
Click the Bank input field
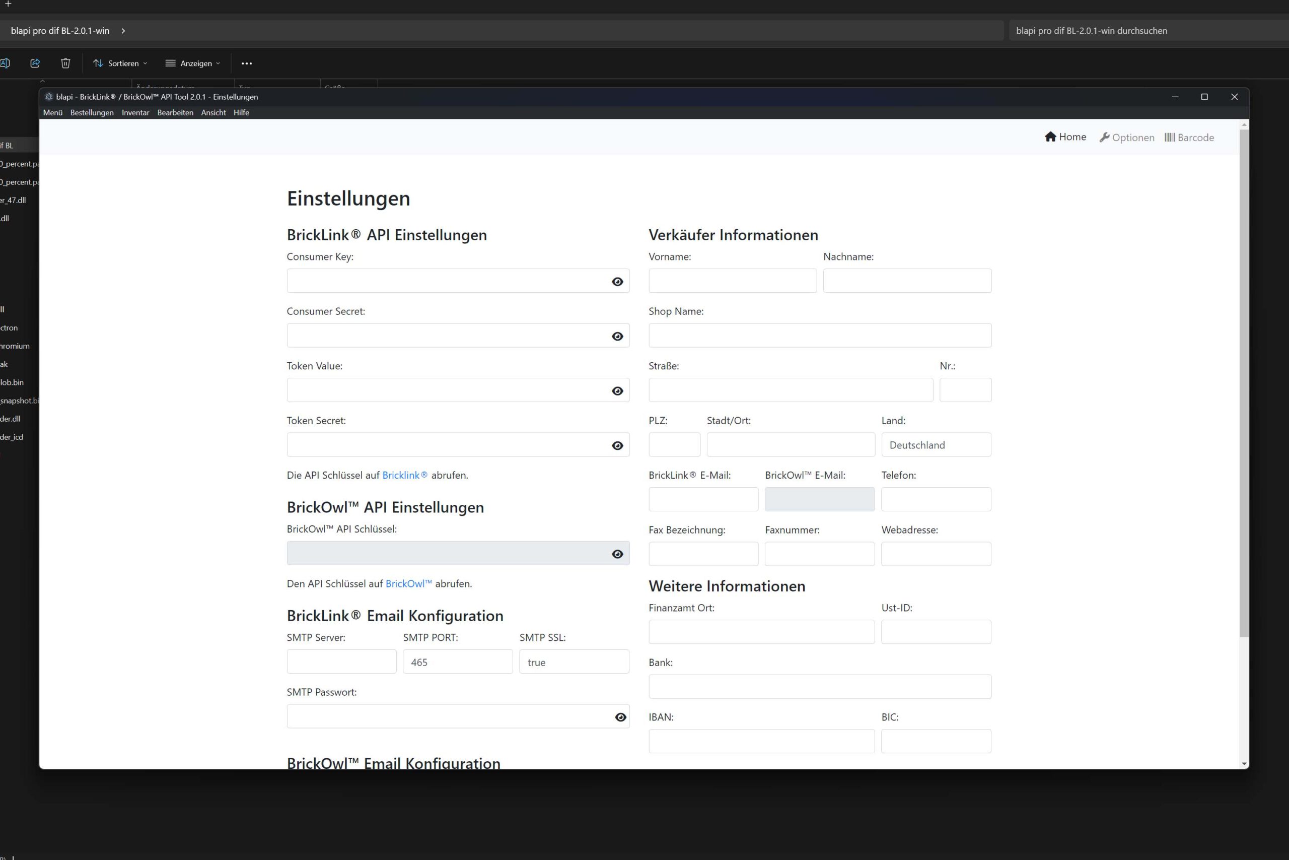coord(820,687)
